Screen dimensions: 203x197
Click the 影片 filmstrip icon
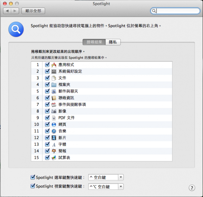click(54, 138)
